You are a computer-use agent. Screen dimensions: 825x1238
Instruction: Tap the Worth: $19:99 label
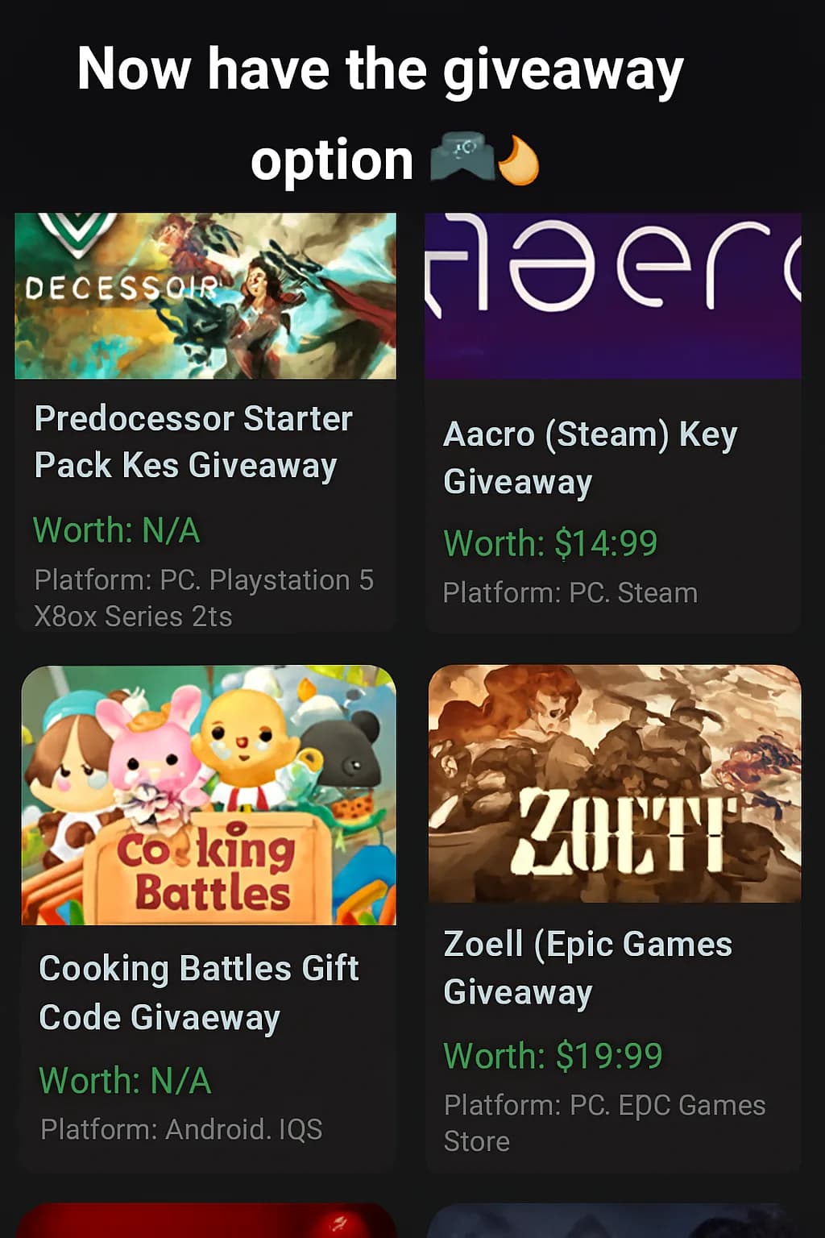pos(553,1055)
